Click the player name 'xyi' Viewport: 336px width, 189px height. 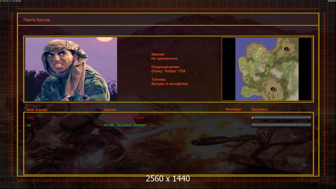pyautogui.click(x=29, y=125)
